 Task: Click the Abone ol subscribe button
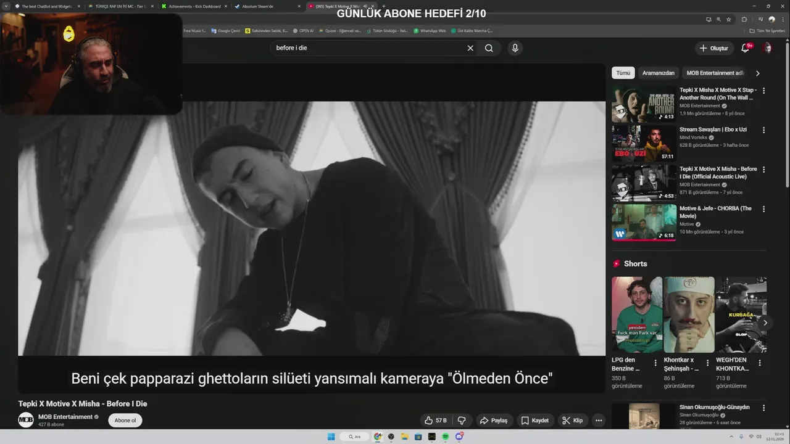[x=125, y=421]
